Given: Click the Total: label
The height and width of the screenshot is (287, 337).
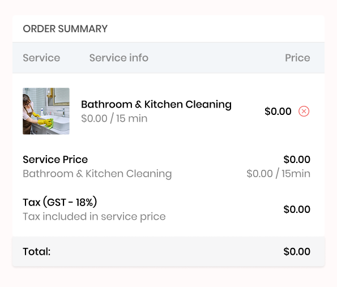Looking at the screenshot, I should tap(37, 251).
